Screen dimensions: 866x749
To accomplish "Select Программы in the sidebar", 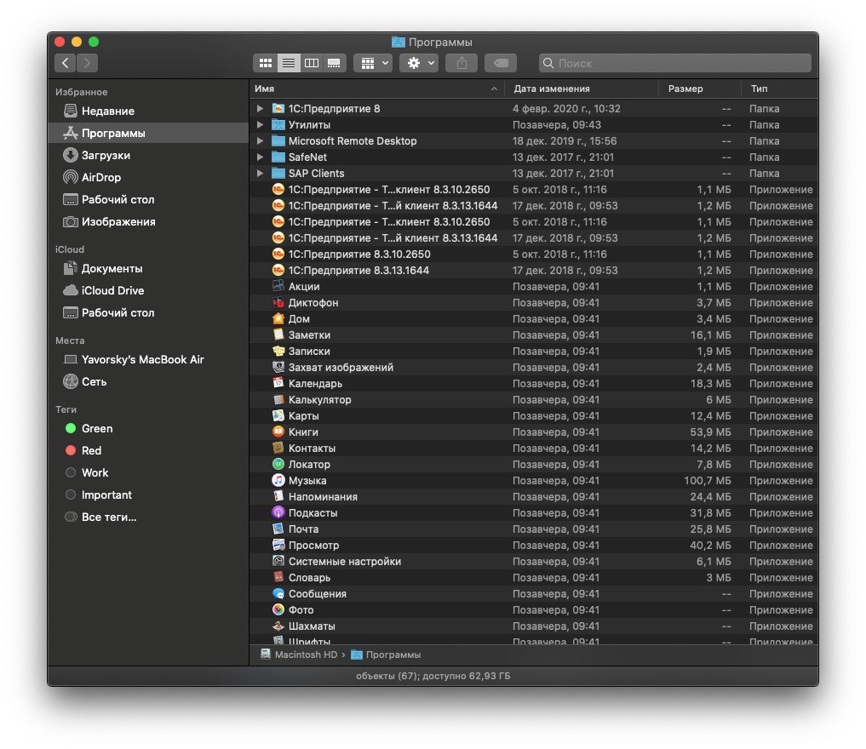I will tap(147, 133).
